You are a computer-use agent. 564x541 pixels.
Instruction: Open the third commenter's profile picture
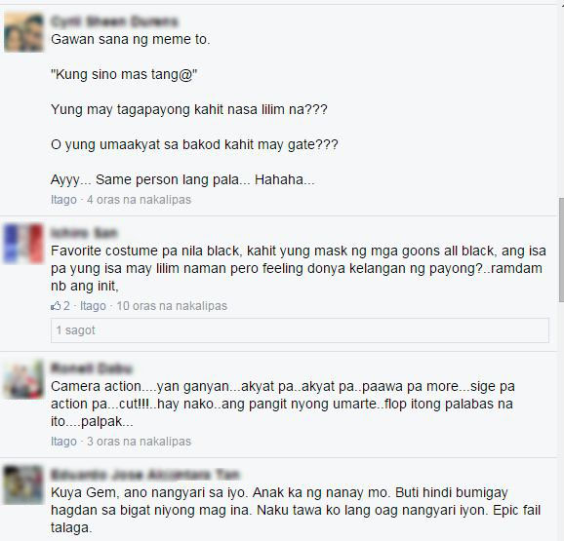click(x=23, y=379)
